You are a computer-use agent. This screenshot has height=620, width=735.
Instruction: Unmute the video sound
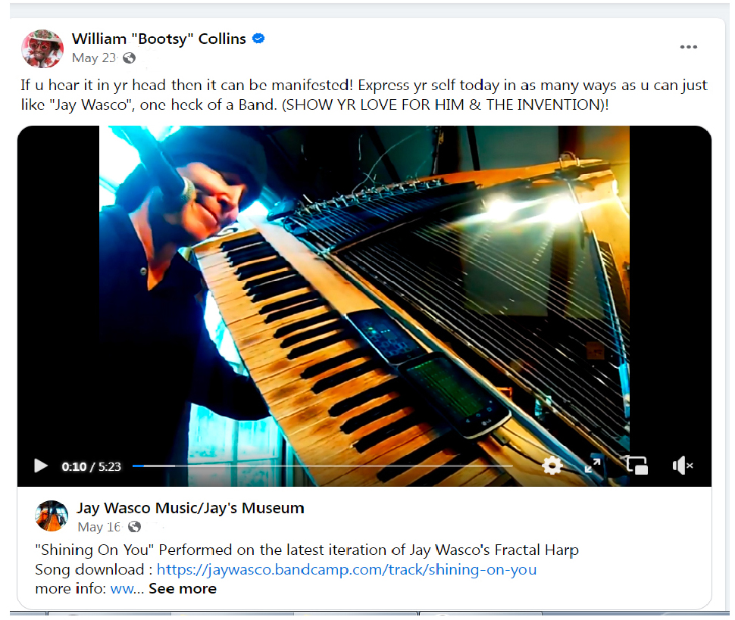[682, 466]
